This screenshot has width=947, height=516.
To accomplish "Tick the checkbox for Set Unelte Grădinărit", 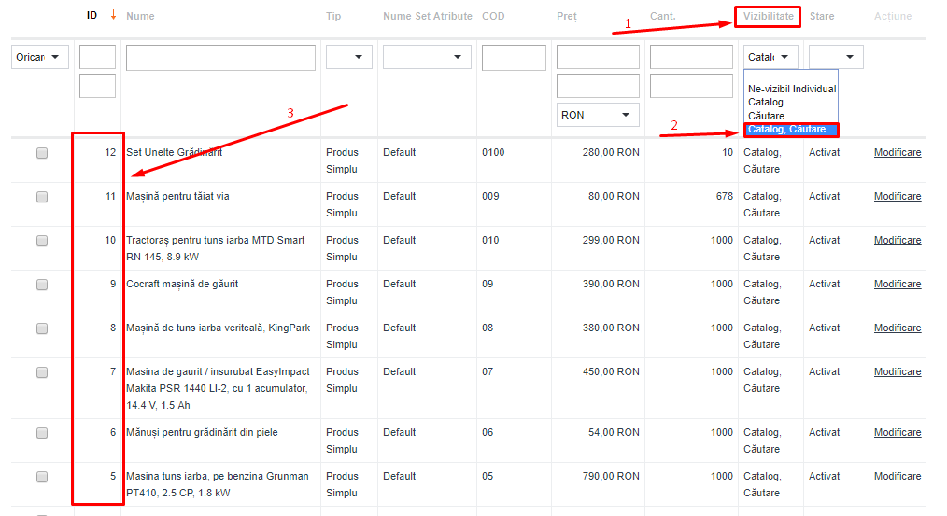I will [x=42, y=153].
